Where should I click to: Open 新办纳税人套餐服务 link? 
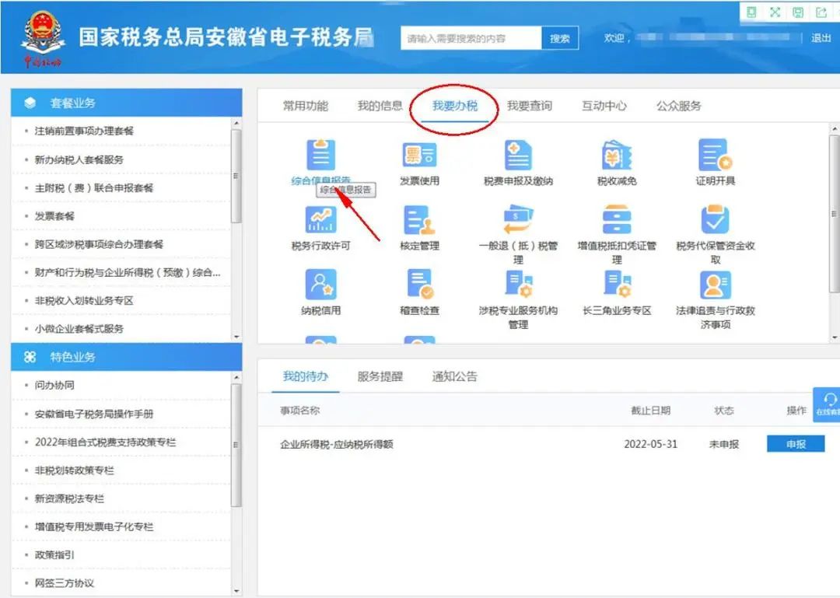point(79,159)
